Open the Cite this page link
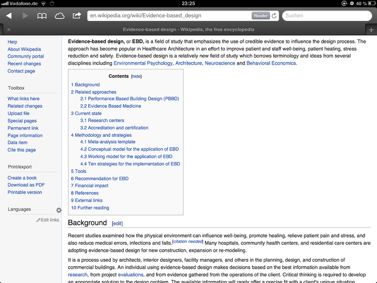 tap(21, 150)
